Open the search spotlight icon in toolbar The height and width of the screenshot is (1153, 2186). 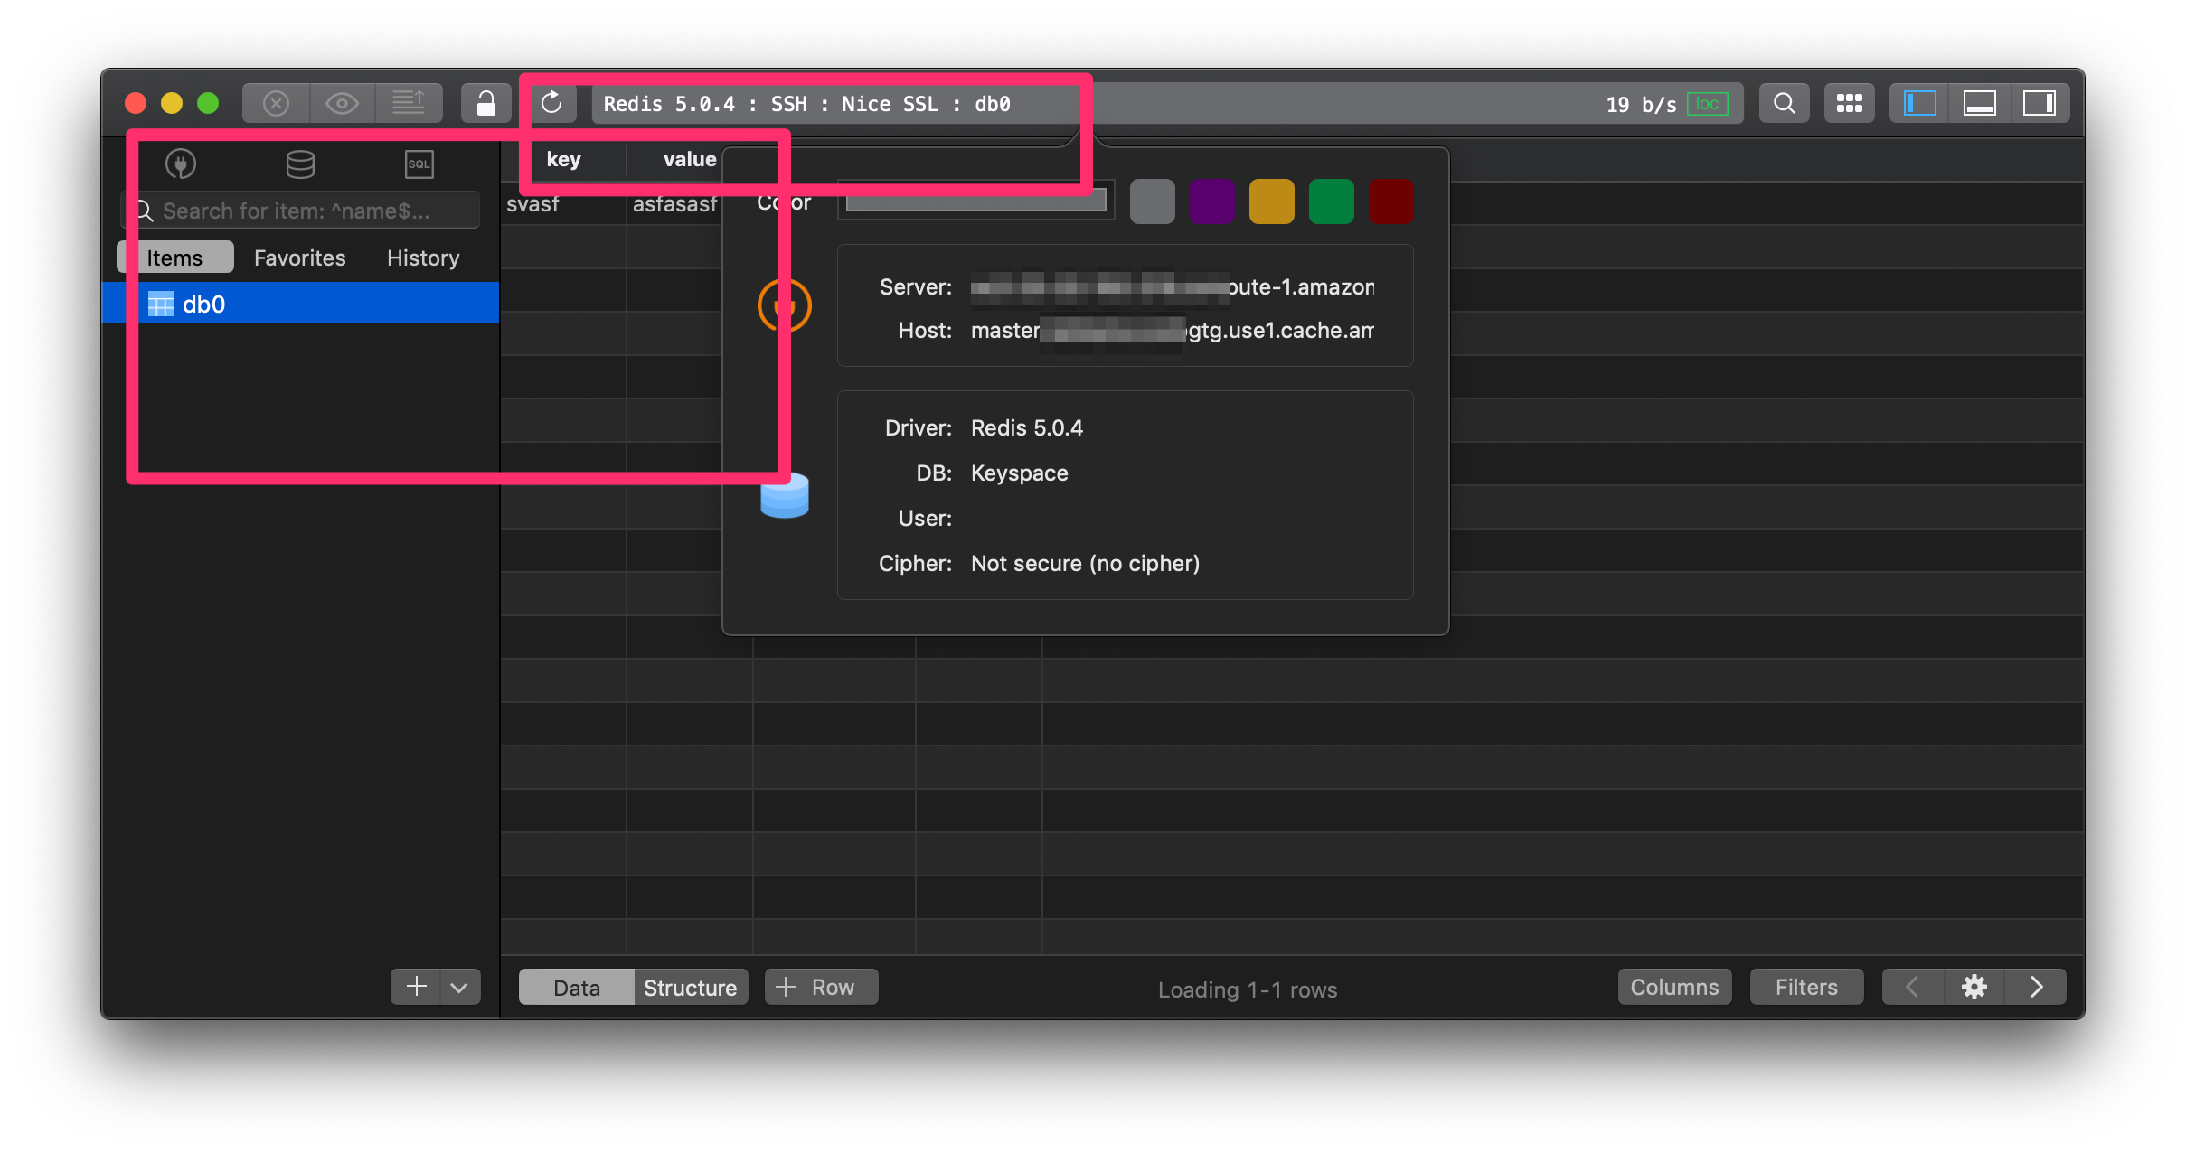pyautogui.click(x=1782, y=102)
